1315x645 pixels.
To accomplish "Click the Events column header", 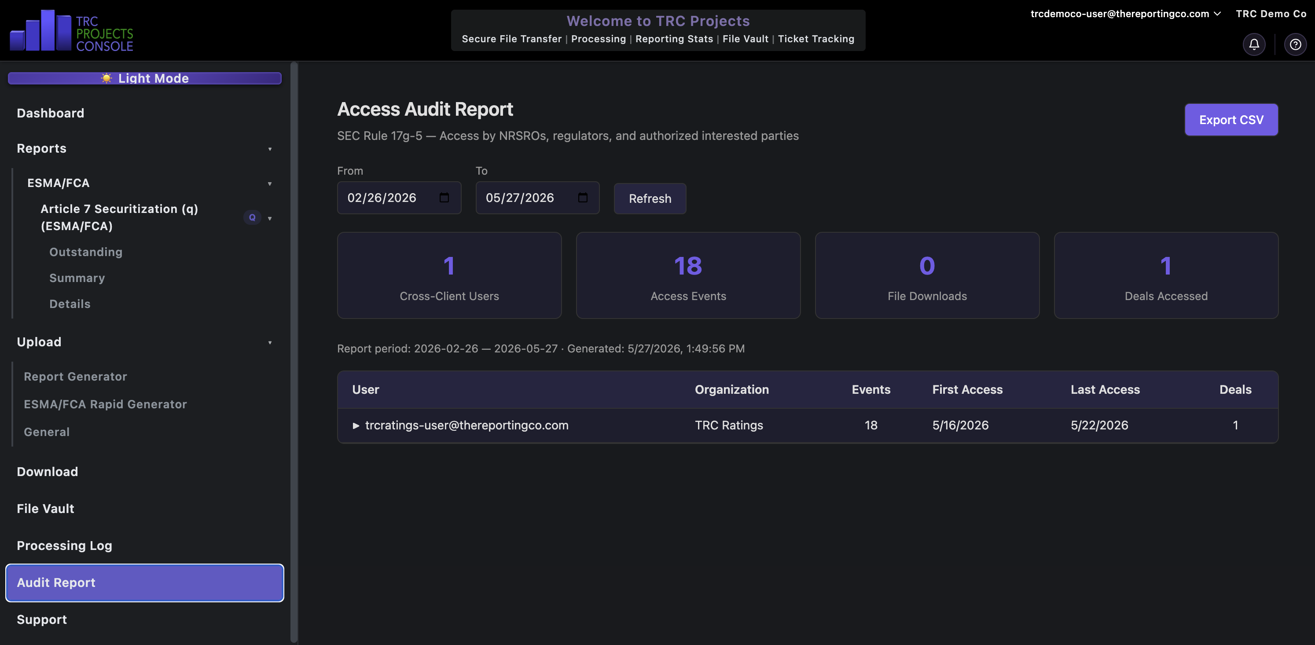I will 871,390.
